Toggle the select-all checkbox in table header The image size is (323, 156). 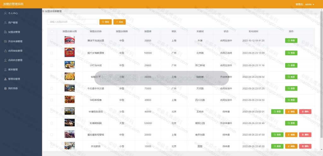[52, 31]
